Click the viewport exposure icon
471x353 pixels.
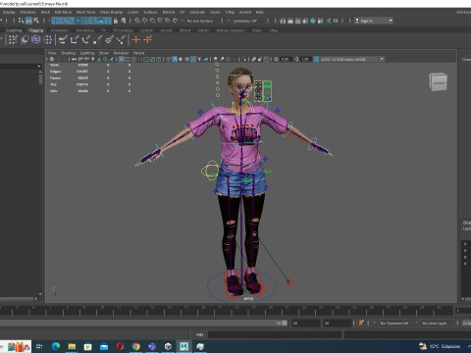pyautogui.click(x=277, y=59)
